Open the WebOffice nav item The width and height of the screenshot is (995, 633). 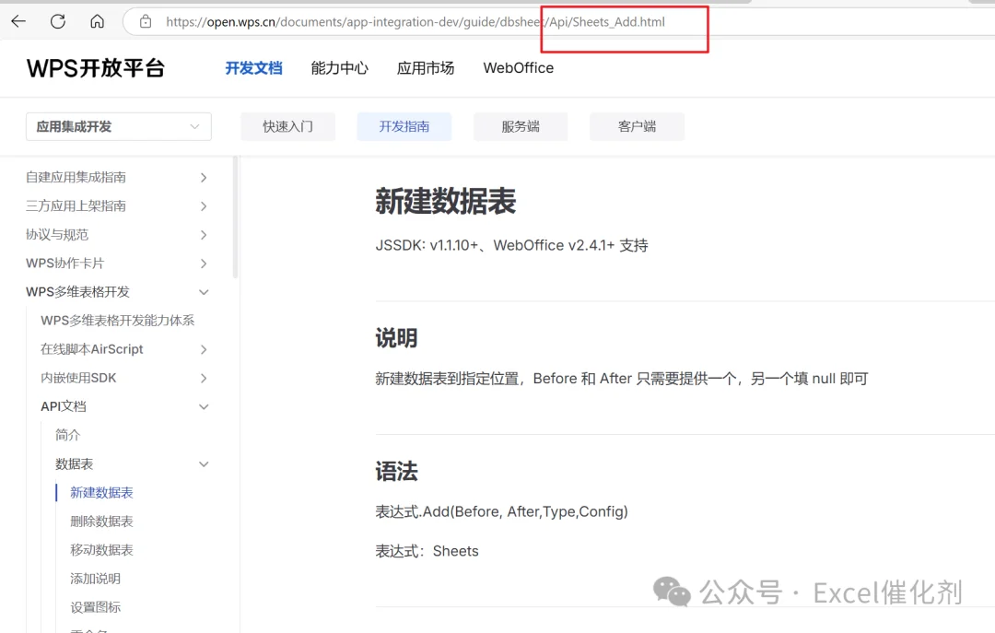[x=519, y=68]
